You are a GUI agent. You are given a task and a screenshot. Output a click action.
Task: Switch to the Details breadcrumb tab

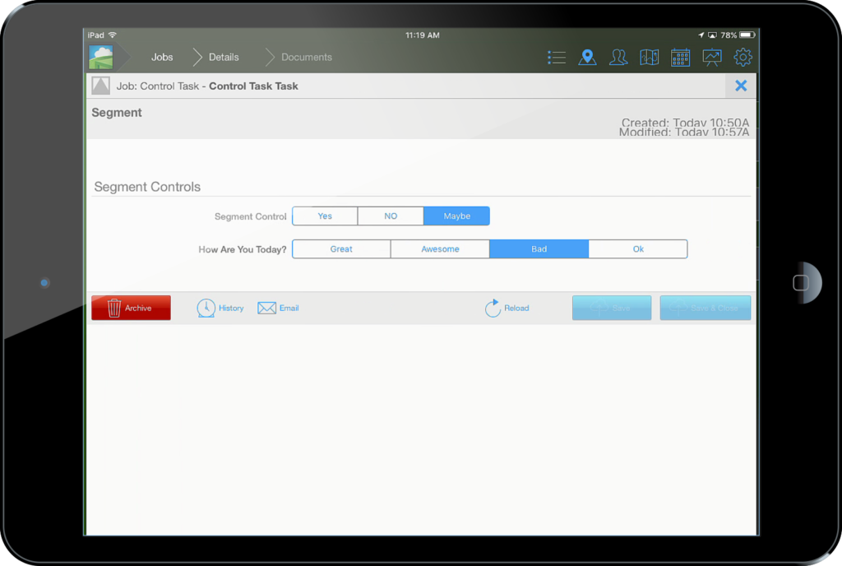point(224,57)
